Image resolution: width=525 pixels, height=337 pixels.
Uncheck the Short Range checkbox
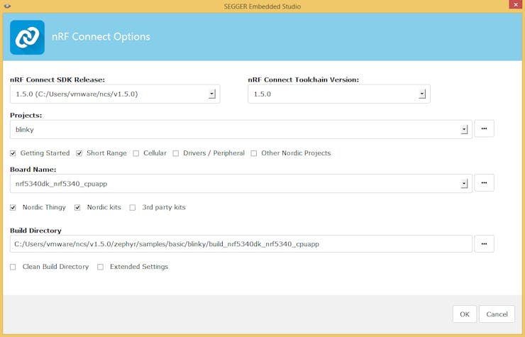pos(79,153)
